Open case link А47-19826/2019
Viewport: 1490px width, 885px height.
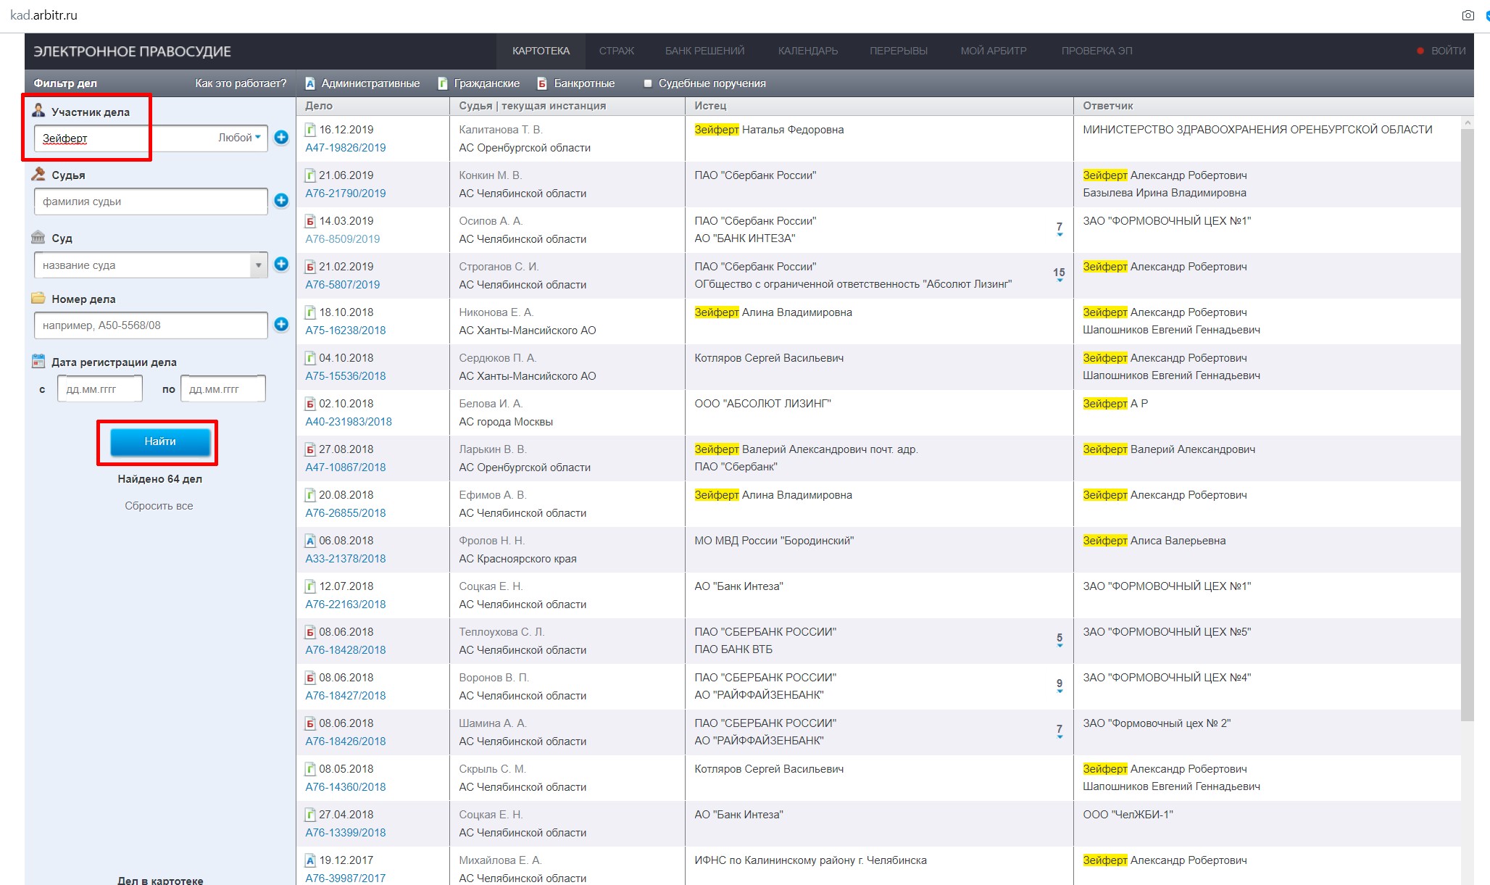(x=345, y=148)
